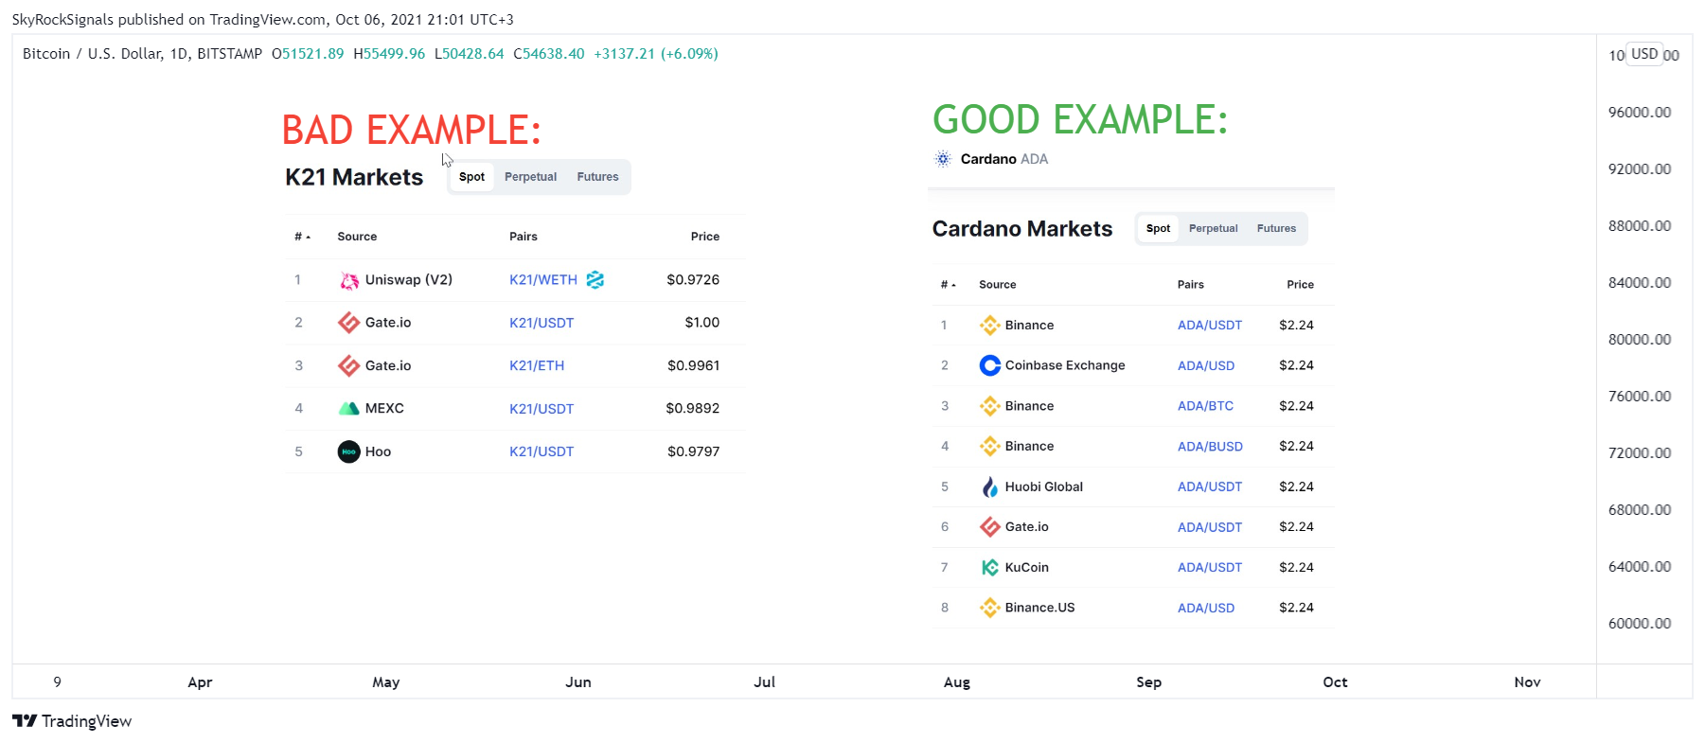This screenshot has width=1705, height=743.
Task: Sort K21 Markets by # column
Action: coord(302,237)
